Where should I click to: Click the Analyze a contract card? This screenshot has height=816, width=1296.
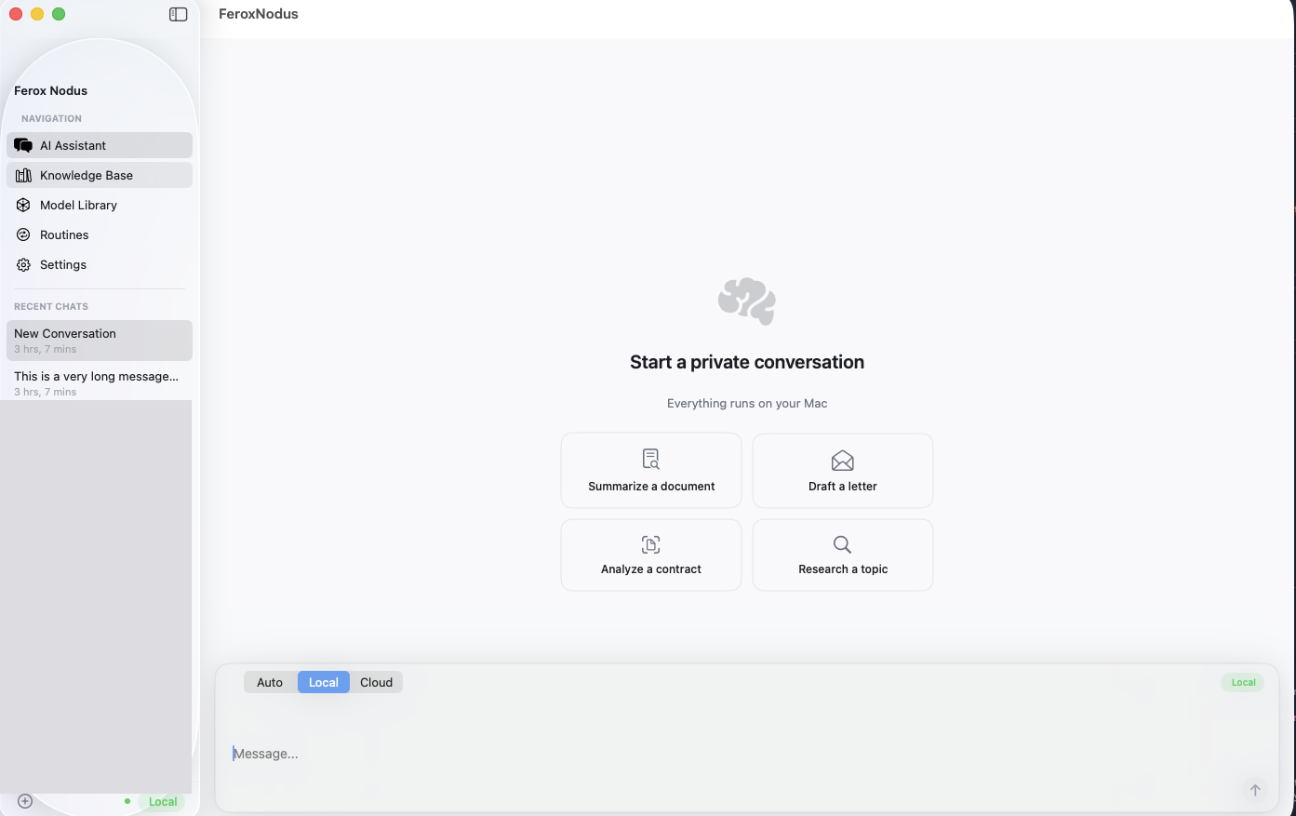click(x=650, y=555)
